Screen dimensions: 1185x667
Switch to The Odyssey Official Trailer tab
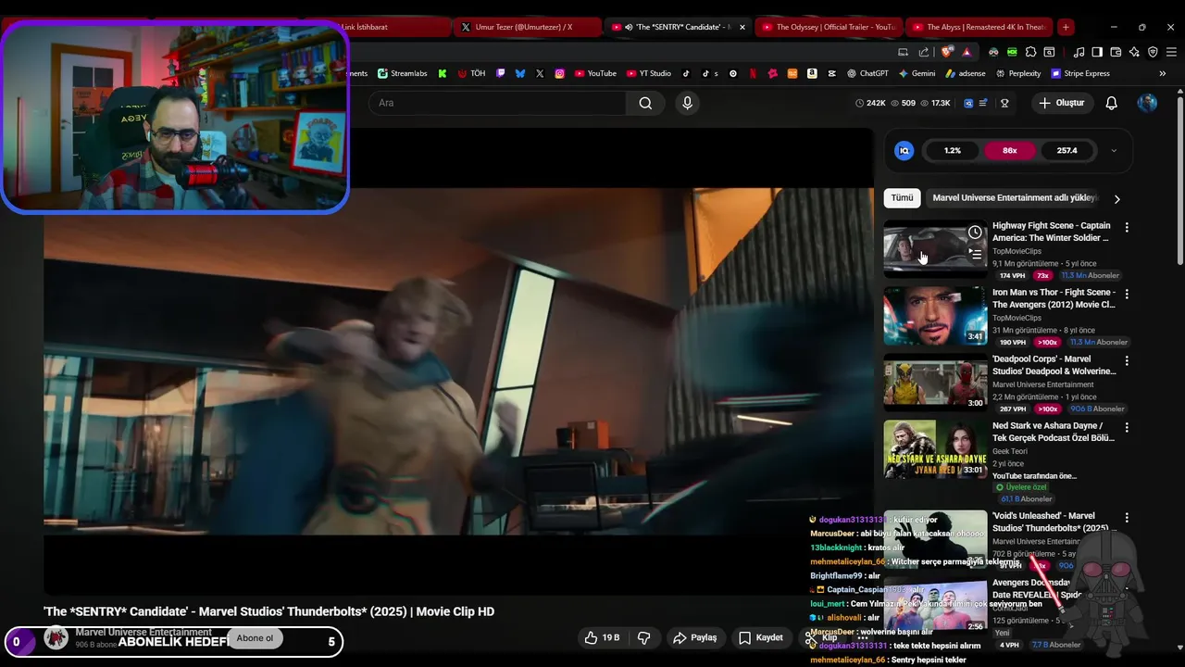click(x=828, y=27)
